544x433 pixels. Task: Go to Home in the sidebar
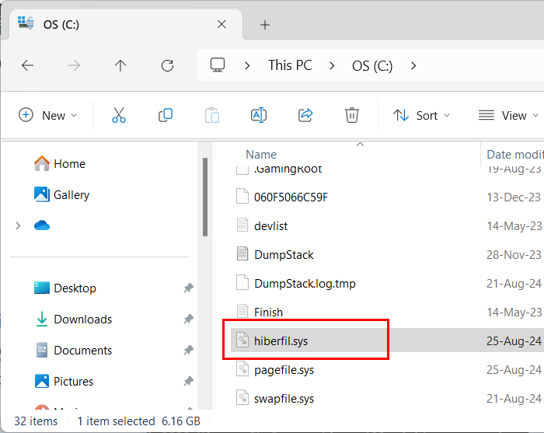coord(69,163)
